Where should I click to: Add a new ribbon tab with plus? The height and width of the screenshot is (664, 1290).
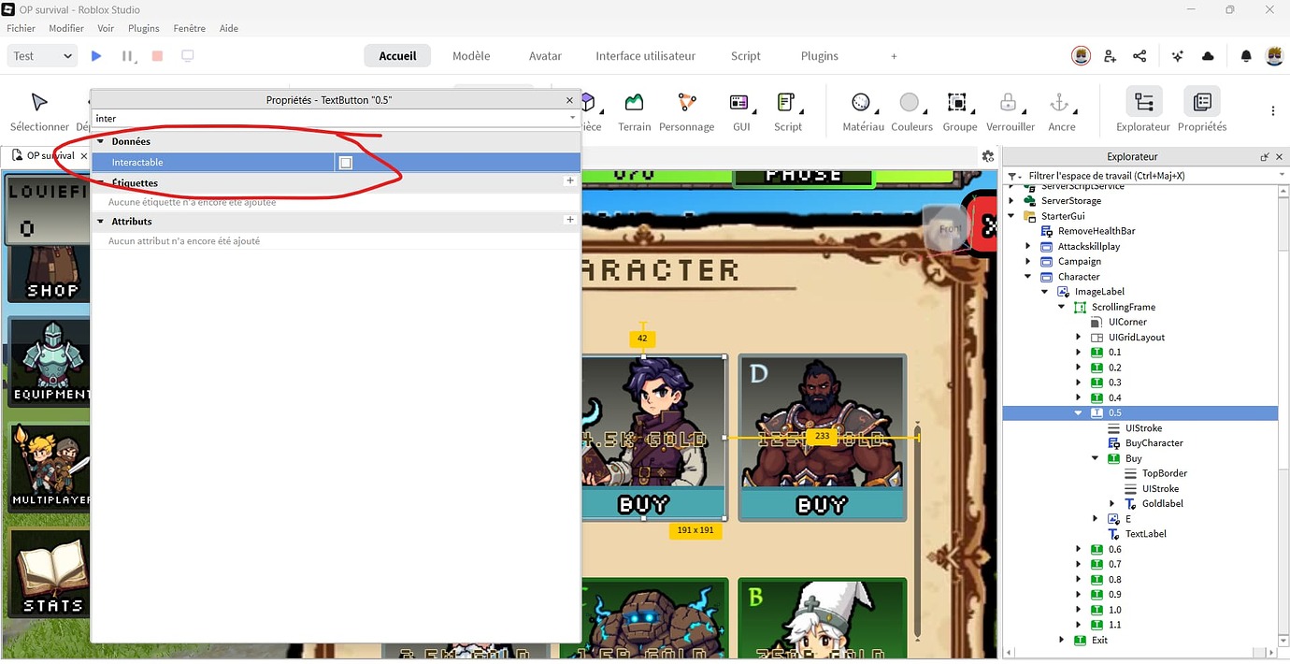click(x=894, y=56)
